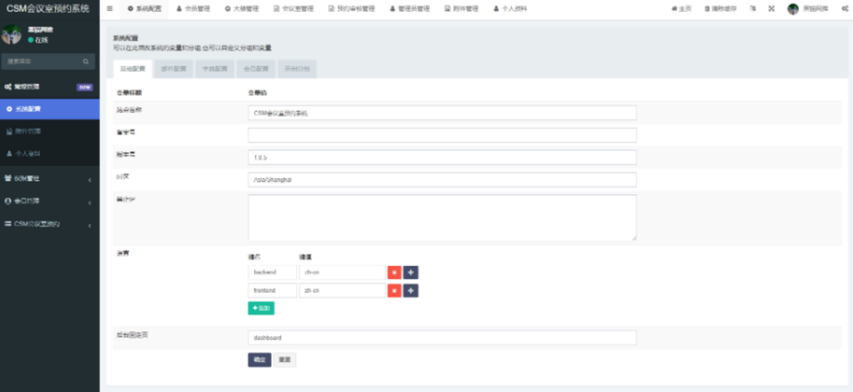Select 系统配置 in the sidebar
This screenshot has width=853, height=392.
[50, 109]
